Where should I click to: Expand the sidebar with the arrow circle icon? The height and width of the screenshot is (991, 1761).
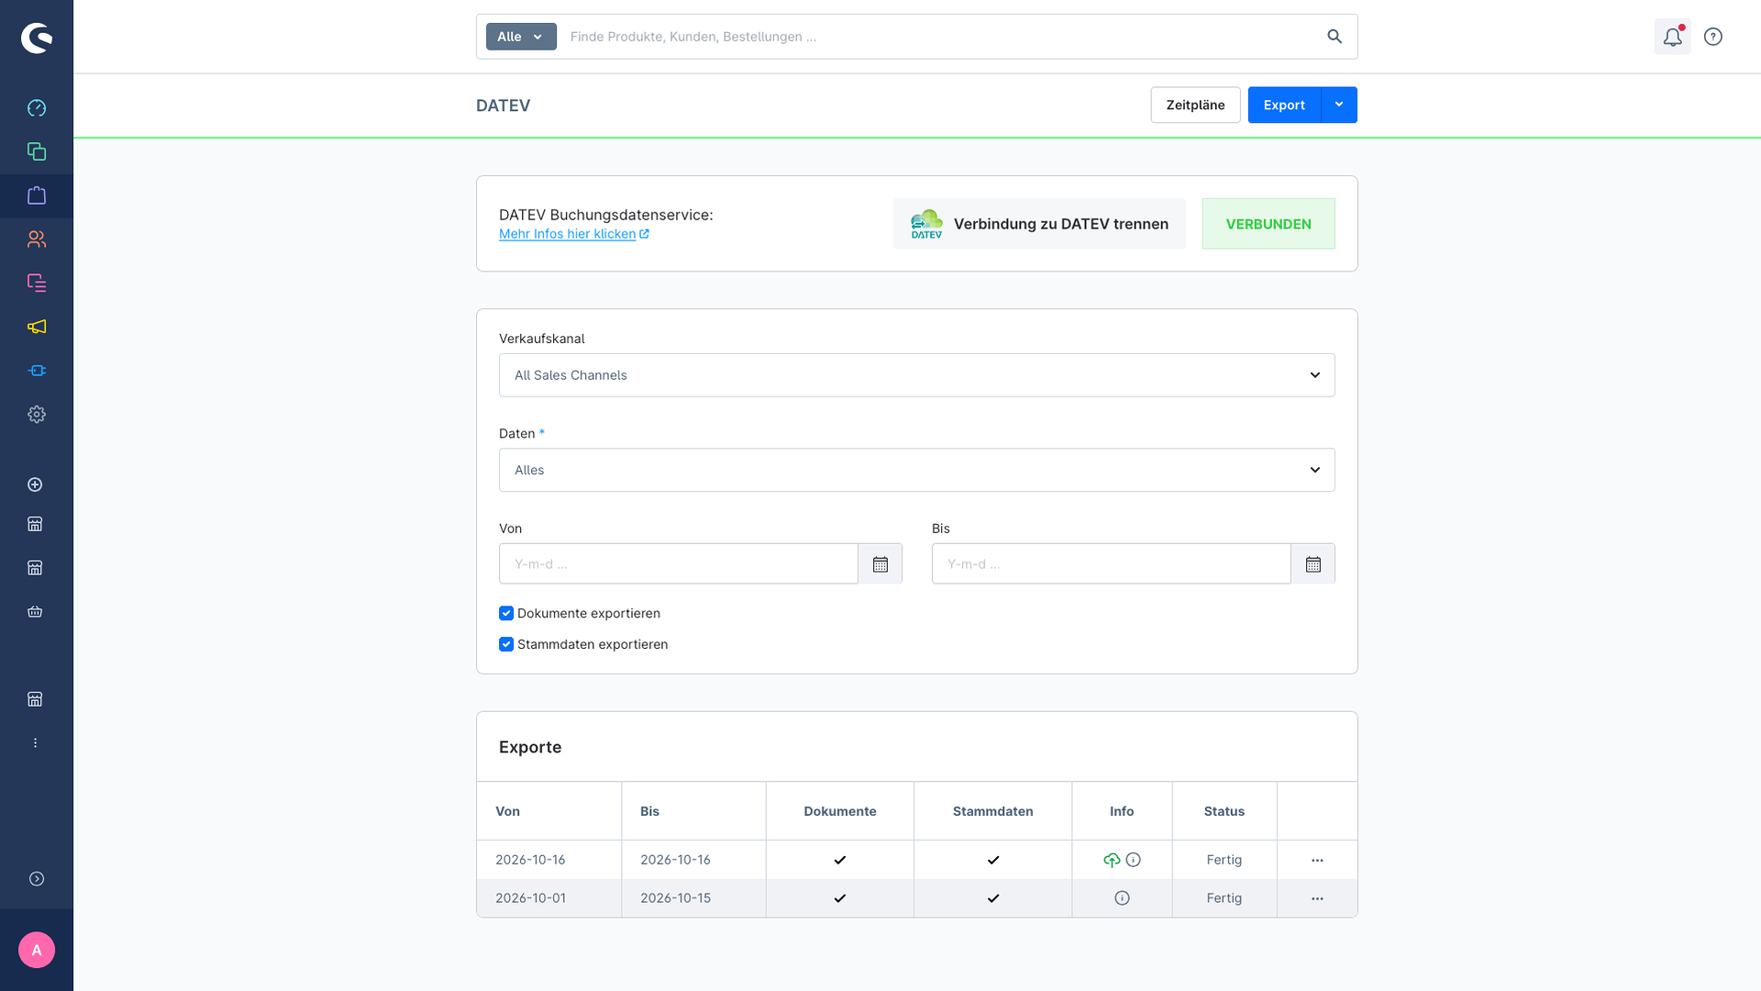[37, 879]
